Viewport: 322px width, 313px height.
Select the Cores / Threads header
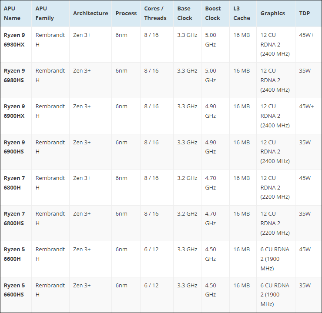pos(155,13)
